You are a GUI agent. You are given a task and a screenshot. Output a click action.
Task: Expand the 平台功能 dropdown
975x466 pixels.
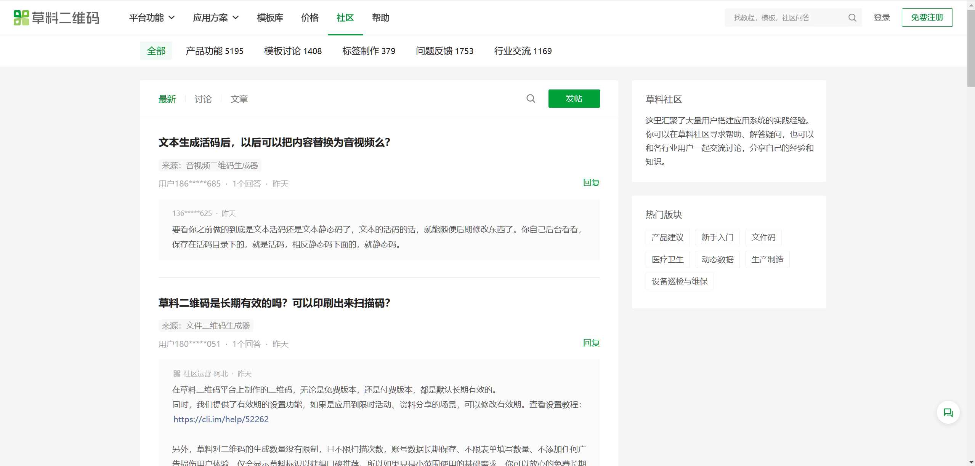(x=152, y=18)
